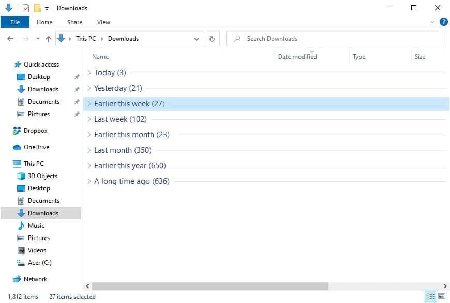450x303 pixels.
Task: Select the Last week (102) group heading
Action: 120,119
